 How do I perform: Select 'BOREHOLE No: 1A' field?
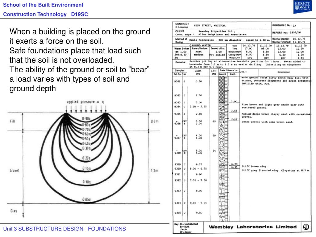point(284,25)
